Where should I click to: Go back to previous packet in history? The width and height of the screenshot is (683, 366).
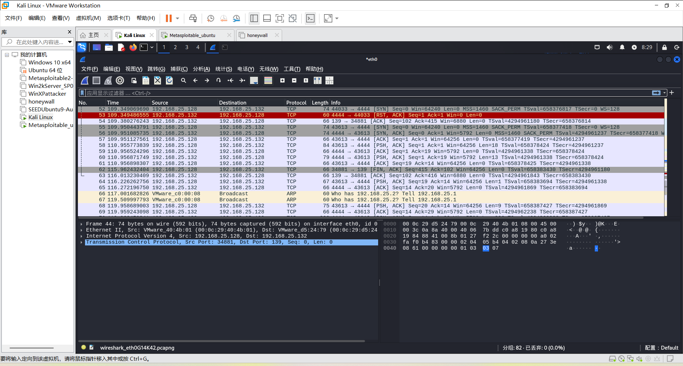click(x=195, y=81)
